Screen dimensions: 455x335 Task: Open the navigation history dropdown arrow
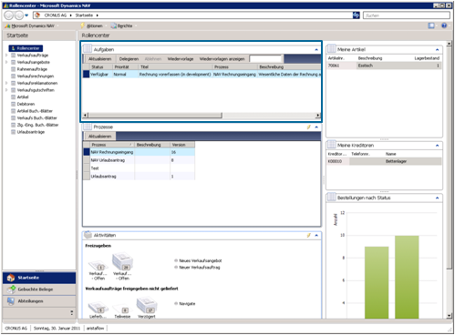tap(26, 15)
